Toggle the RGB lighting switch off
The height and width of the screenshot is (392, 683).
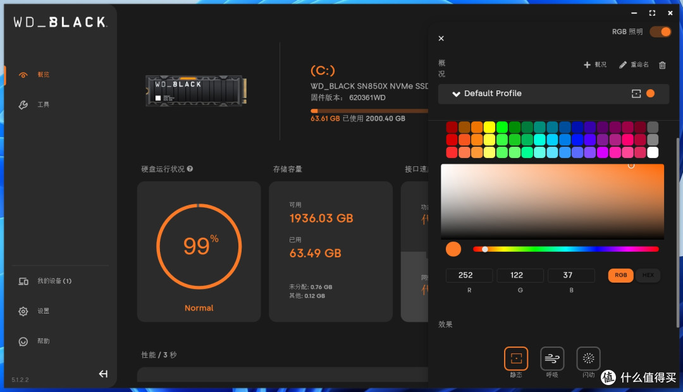pos(660,32)
